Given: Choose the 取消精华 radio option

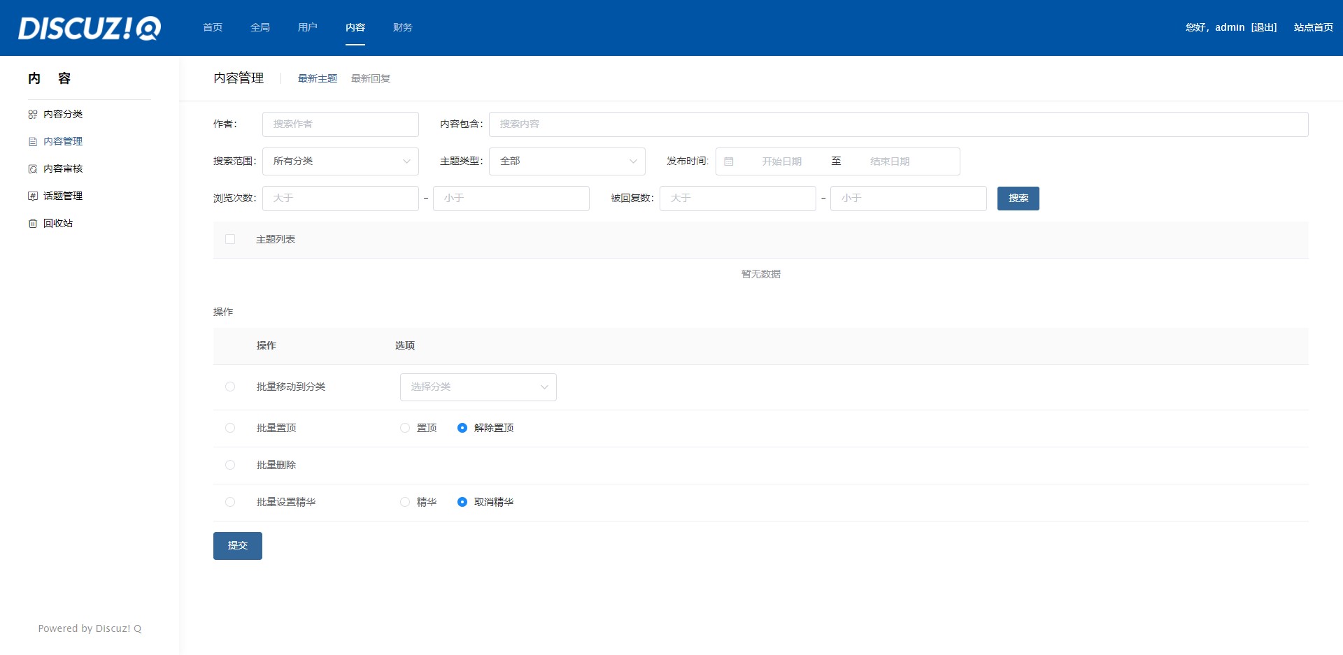Looking at the screenshot, I should point(462,502).
